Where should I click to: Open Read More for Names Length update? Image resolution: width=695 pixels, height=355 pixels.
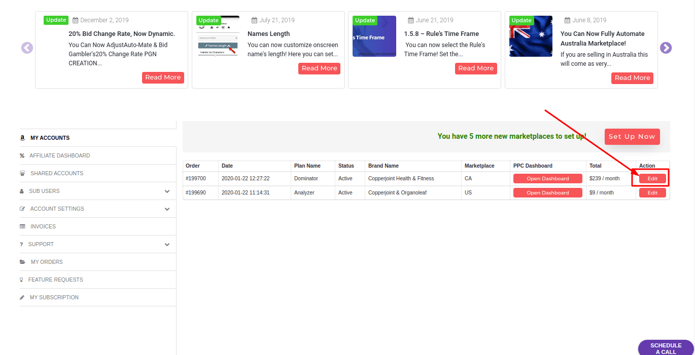pos(319,68)
